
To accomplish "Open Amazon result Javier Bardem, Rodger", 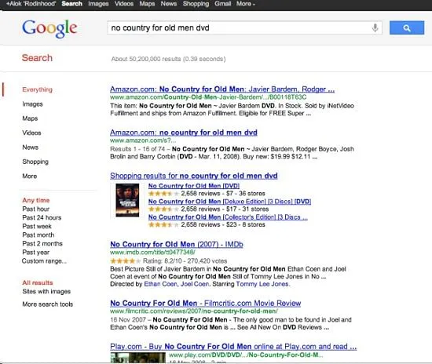I will click(222, 89).
